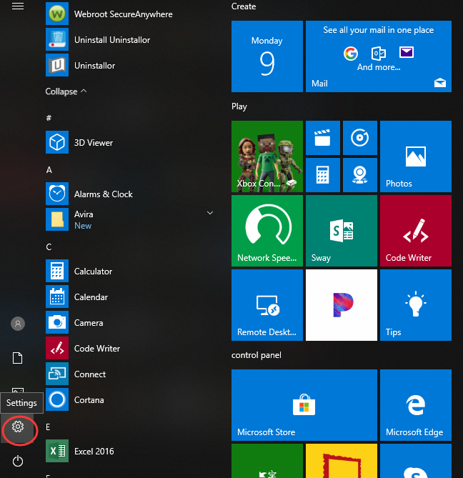The width and height of the screenshot is (463, 478).
Task: Open the Movies & TV small tile
Action: point(323,138)
